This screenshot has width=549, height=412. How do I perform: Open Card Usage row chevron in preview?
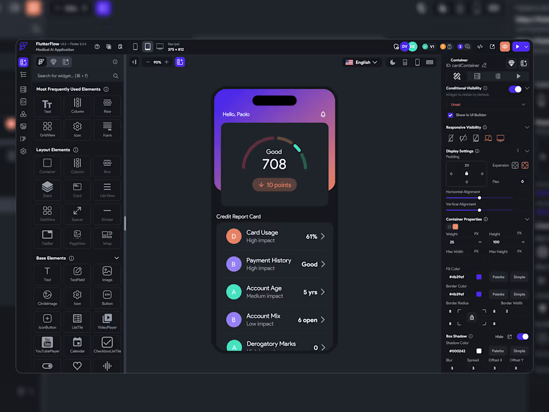[x=323, y=237]
